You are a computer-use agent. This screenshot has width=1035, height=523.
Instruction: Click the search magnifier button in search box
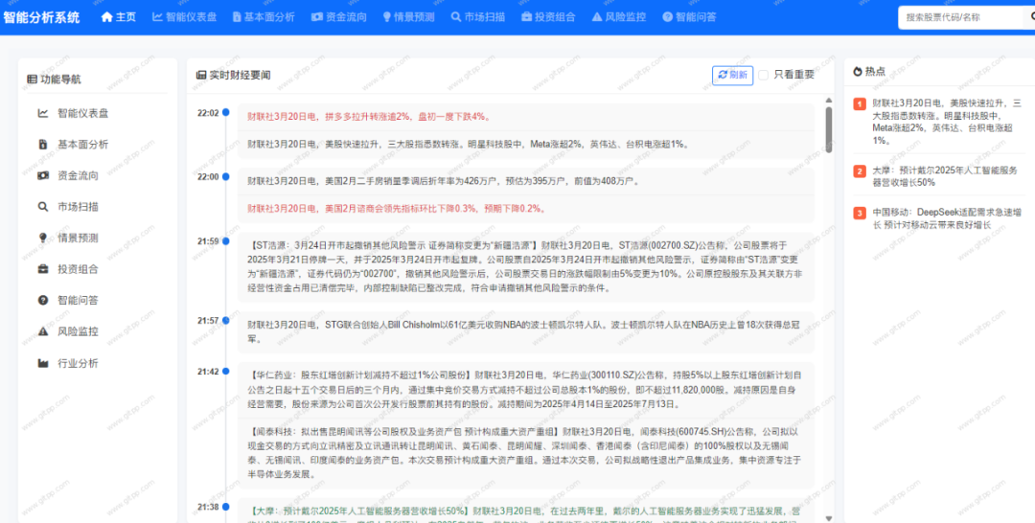click(x=1030, y=17)
